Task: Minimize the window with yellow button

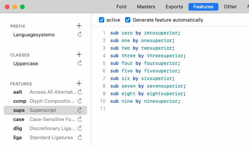Action: pos(15,7)
